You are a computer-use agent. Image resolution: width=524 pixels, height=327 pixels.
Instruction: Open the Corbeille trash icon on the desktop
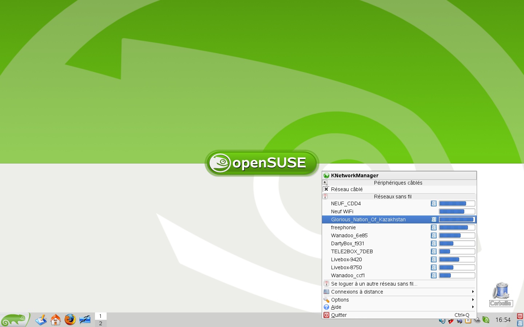pyautogui.click(x=501, y=294)
